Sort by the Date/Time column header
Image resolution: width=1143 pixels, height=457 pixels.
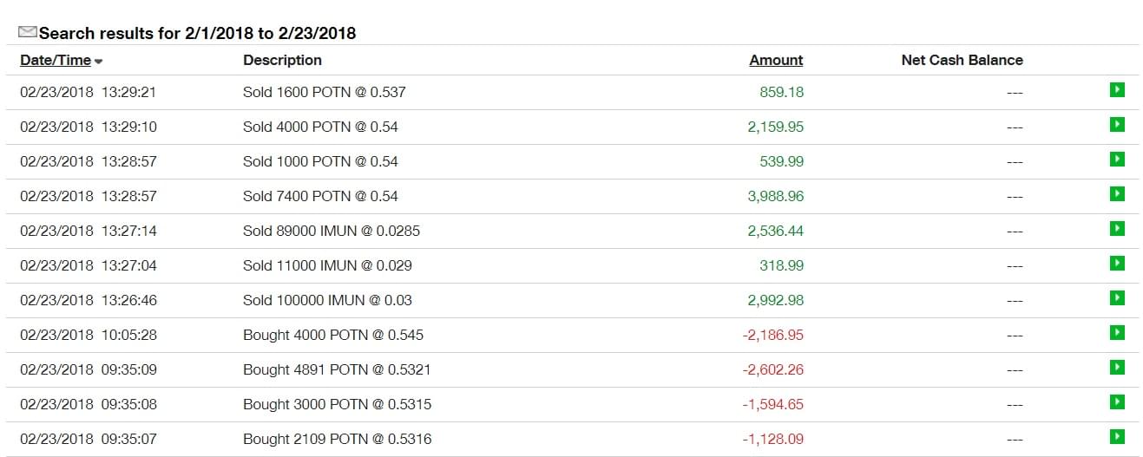(55, 60)
